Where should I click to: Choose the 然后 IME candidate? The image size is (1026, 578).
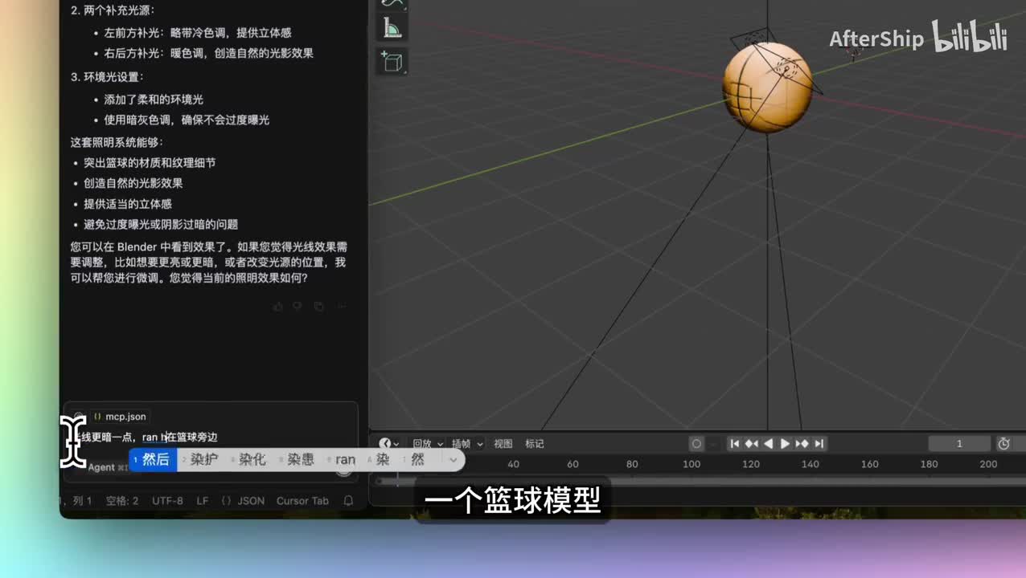pyautogui.click(x=154, y=460)
